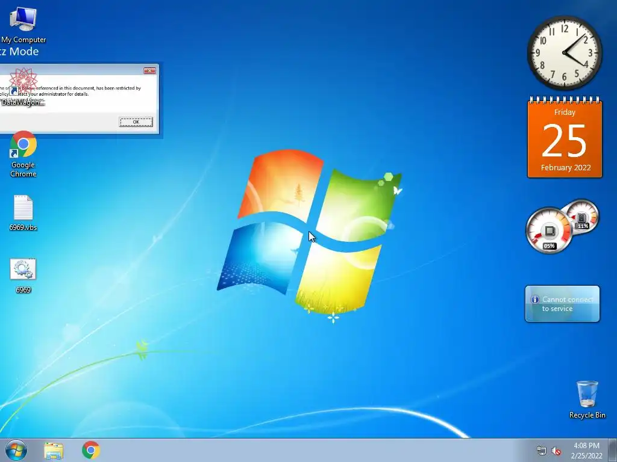Image resolution: width=617 pixels, height=462 pixels.
Task: Click the analog clock gadget
Action: [564, 53]
